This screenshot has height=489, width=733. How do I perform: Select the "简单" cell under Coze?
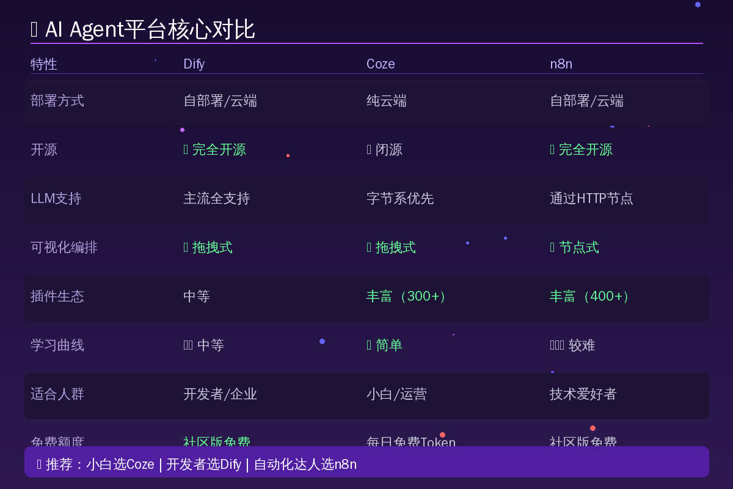(388, 345)
